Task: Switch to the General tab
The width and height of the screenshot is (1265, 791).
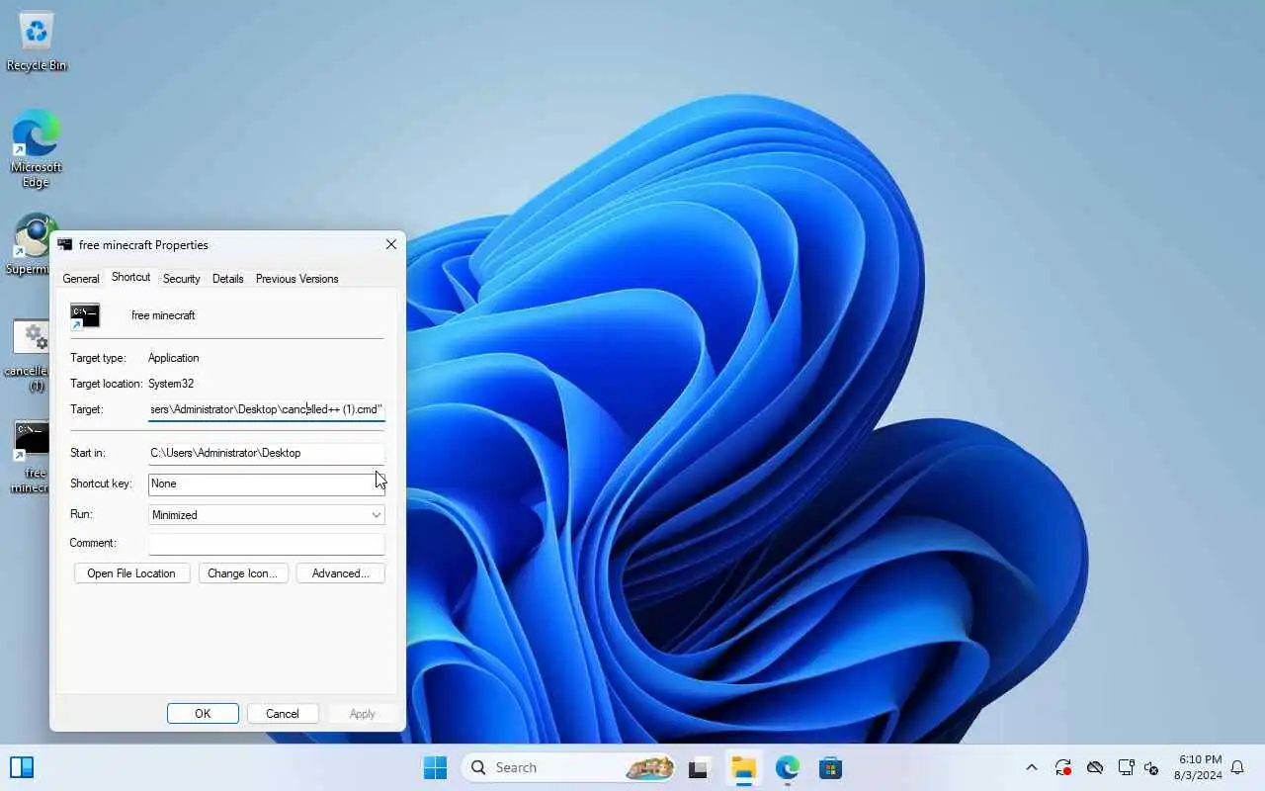Action: [81, 279]
